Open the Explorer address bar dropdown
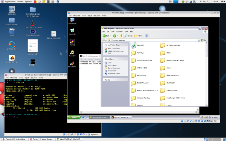The height and width of the screenshot is (141, 226). (199, 40)
